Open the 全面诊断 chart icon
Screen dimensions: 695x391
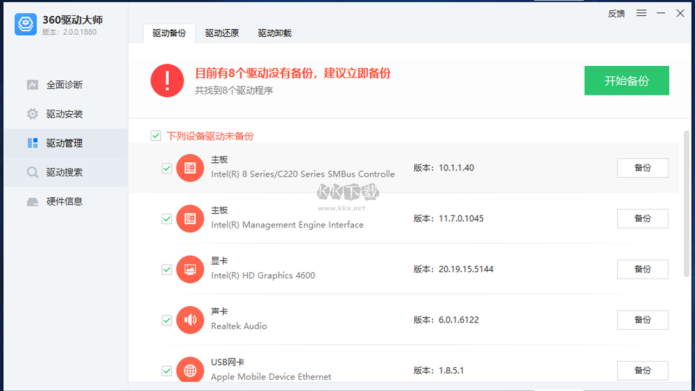[x=33, y=85]
